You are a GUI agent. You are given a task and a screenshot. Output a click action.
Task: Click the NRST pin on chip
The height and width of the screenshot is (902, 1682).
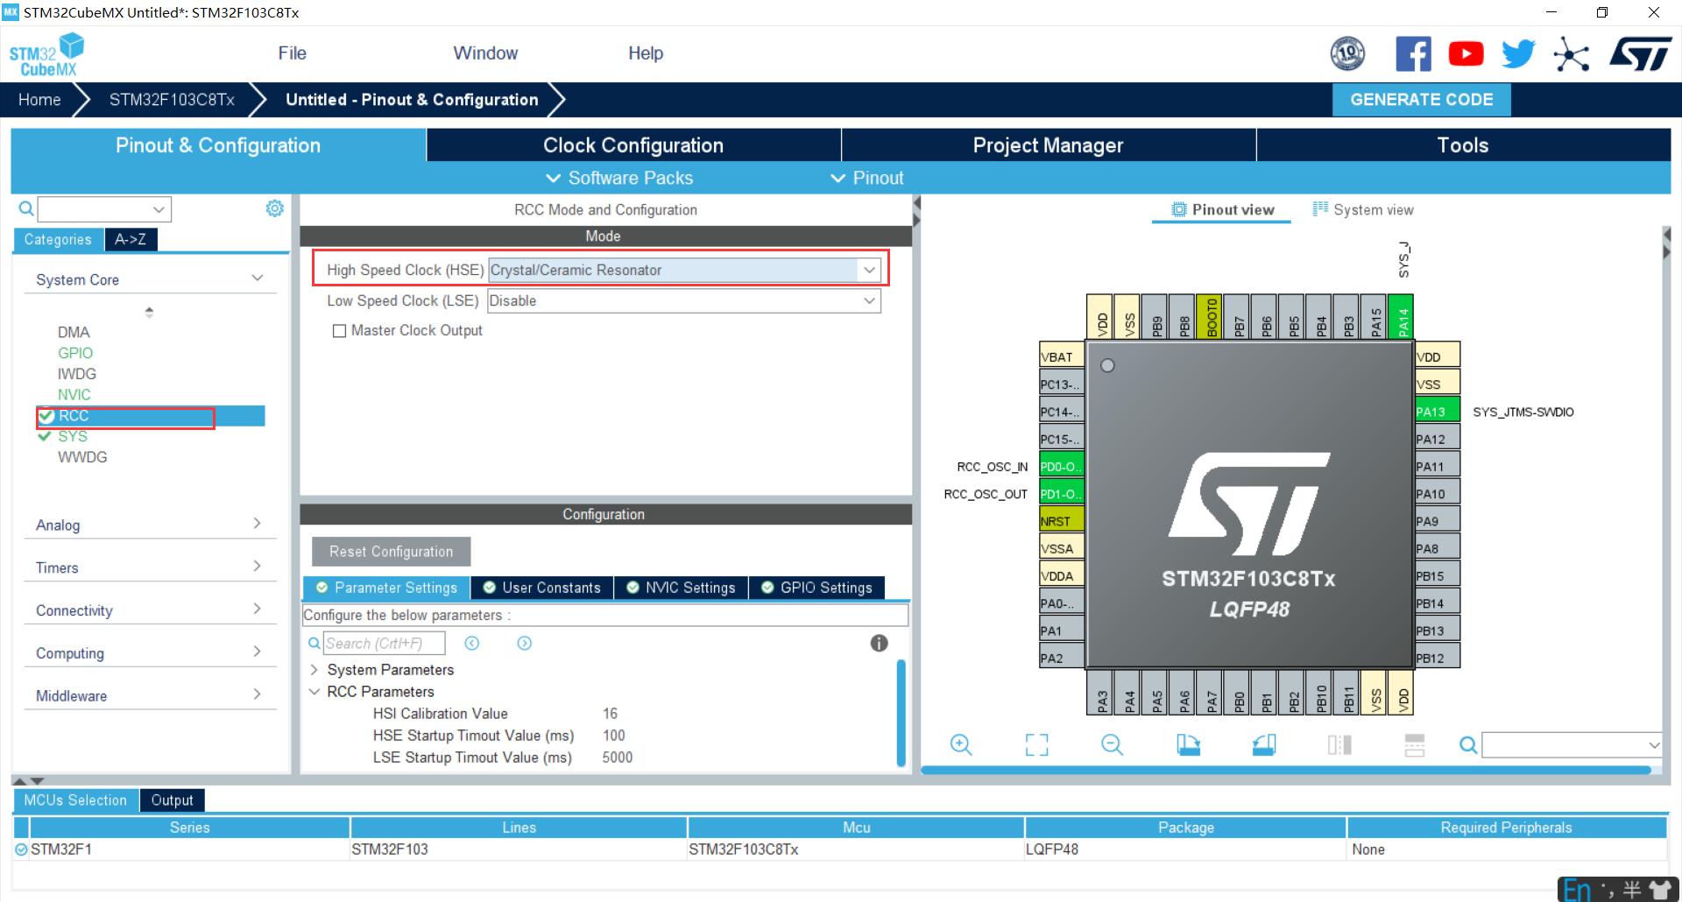pos(1062,521)
